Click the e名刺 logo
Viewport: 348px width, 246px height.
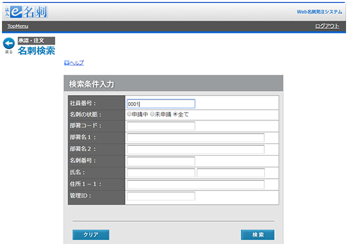26,12
